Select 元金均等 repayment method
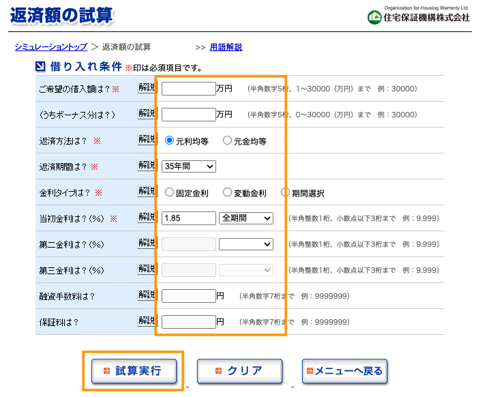Screen dimensions: 478x397 227,141
